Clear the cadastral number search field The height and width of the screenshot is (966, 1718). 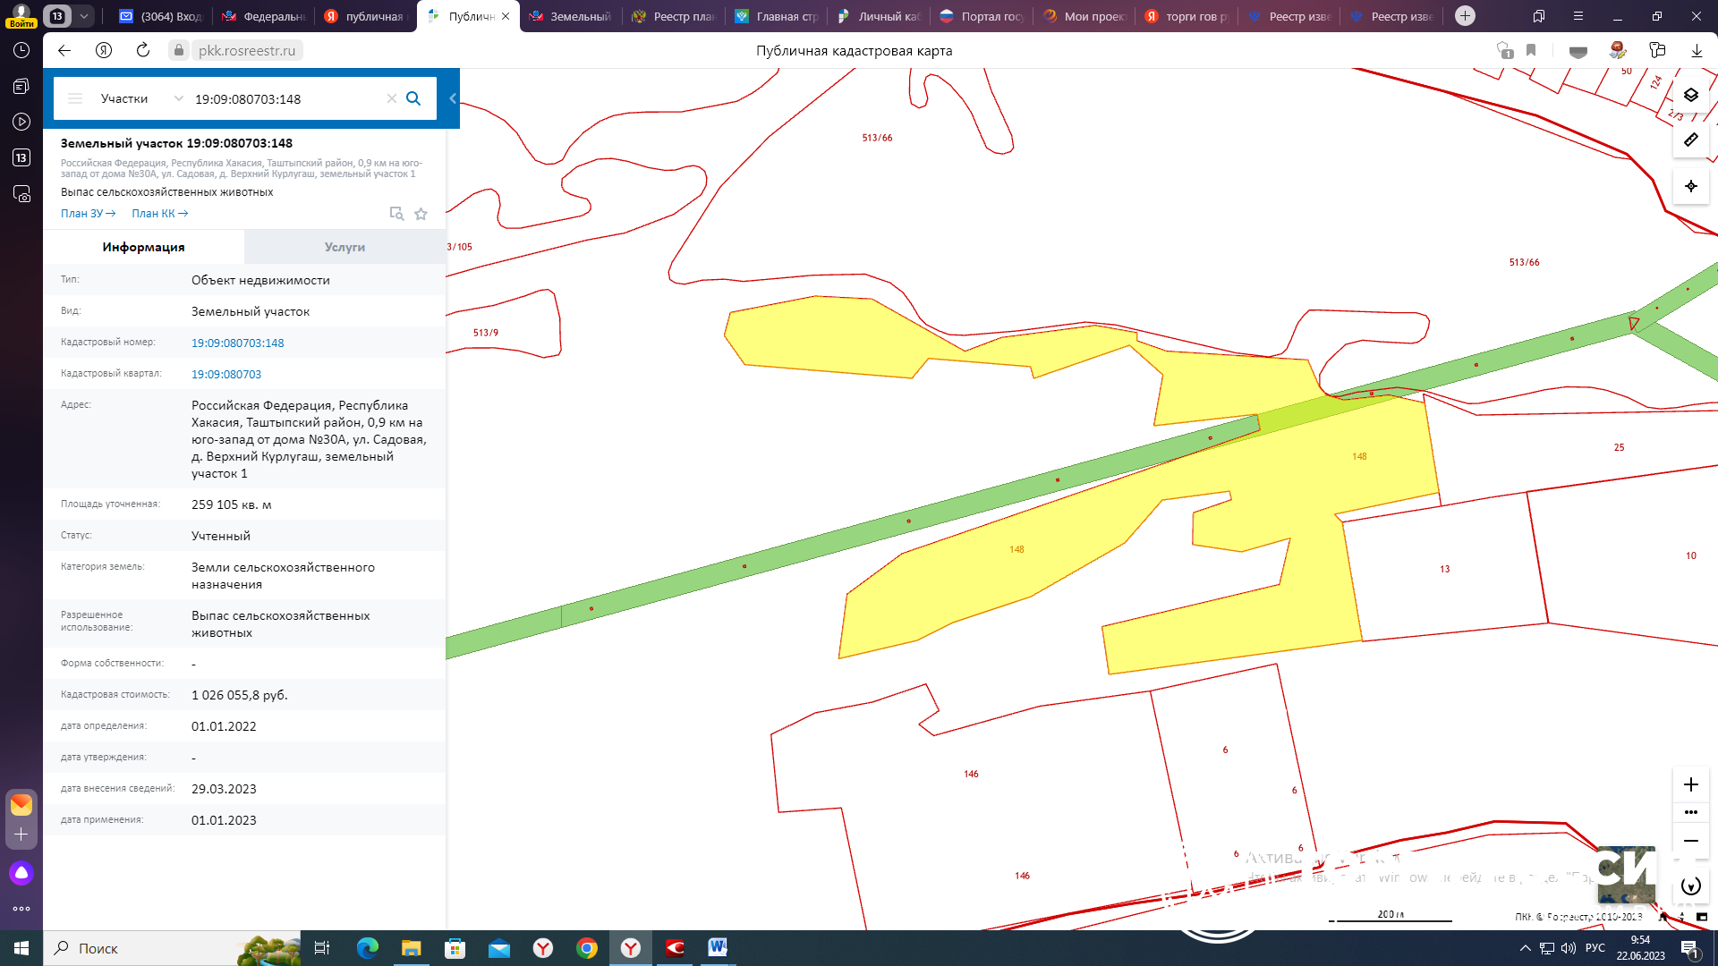coord(391,98)
